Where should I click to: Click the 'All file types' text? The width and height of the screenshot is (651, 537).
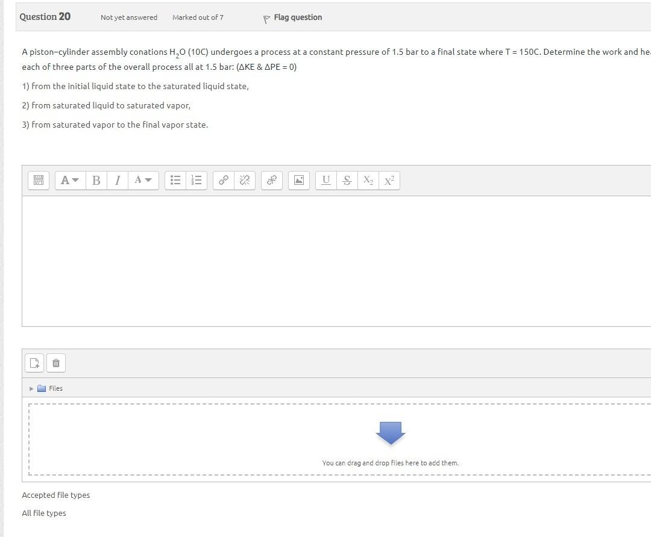point(43,514)
